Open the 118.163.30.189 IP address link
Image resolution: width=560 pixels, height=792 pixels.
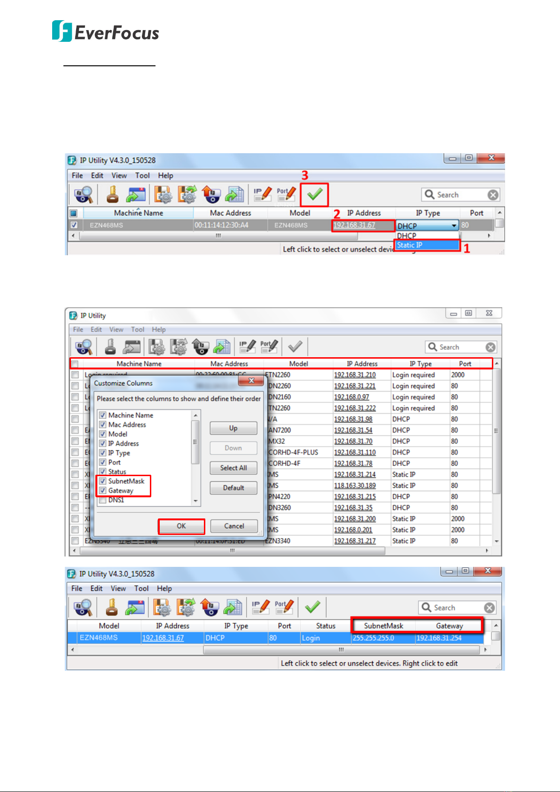[355, 486]
